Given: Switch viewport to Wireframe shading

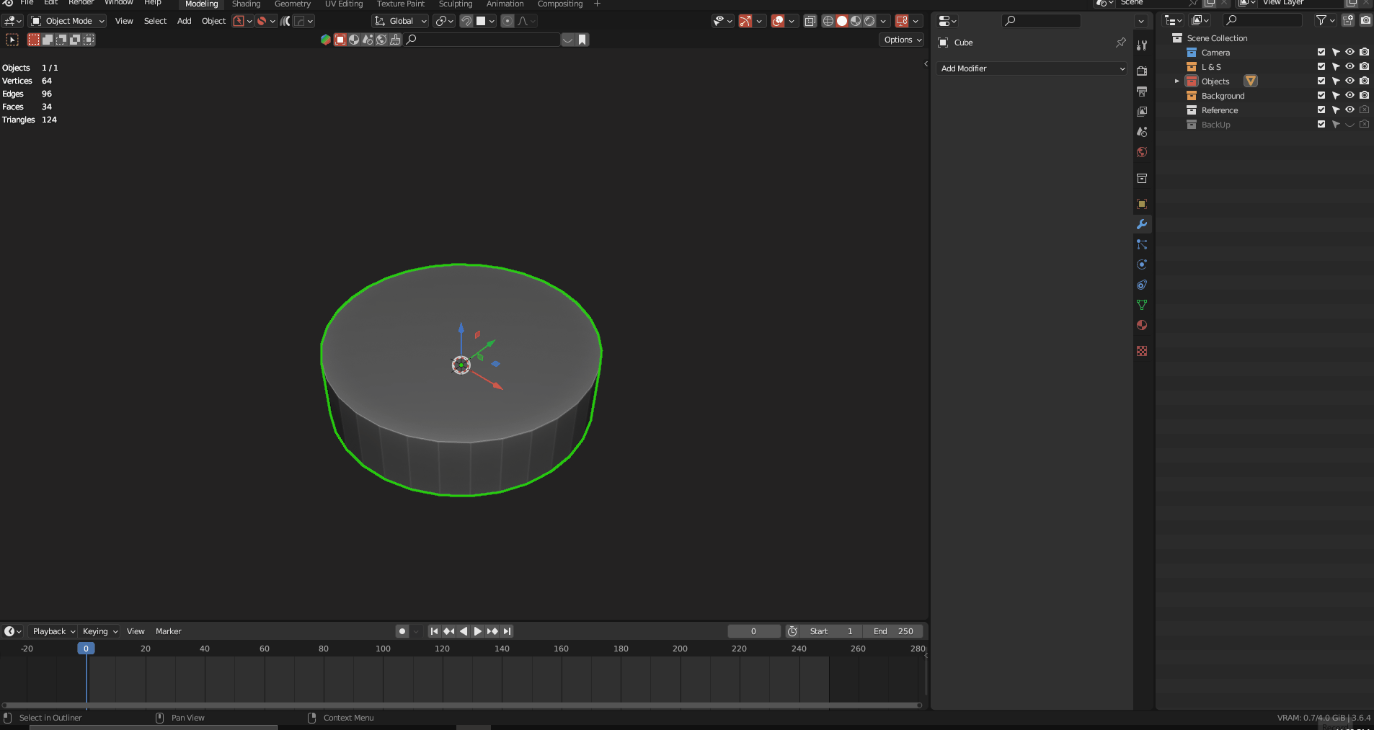Looking at the screenshot, I should coord(828,21).
